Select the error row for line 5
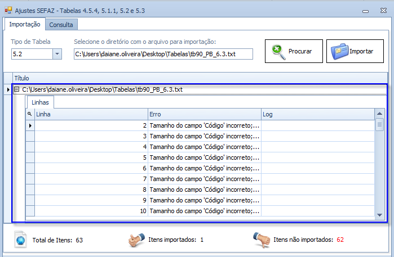Viewport: 394px width, 257px height. click(203, 157)
